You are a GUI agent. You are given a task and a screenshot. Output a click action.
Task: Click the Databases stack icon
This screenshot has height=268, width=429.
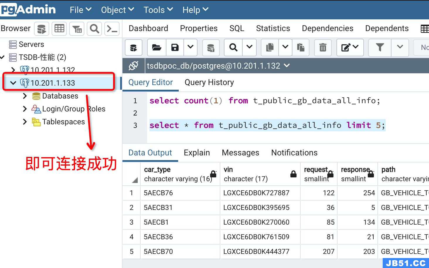(x=36, y=96)
